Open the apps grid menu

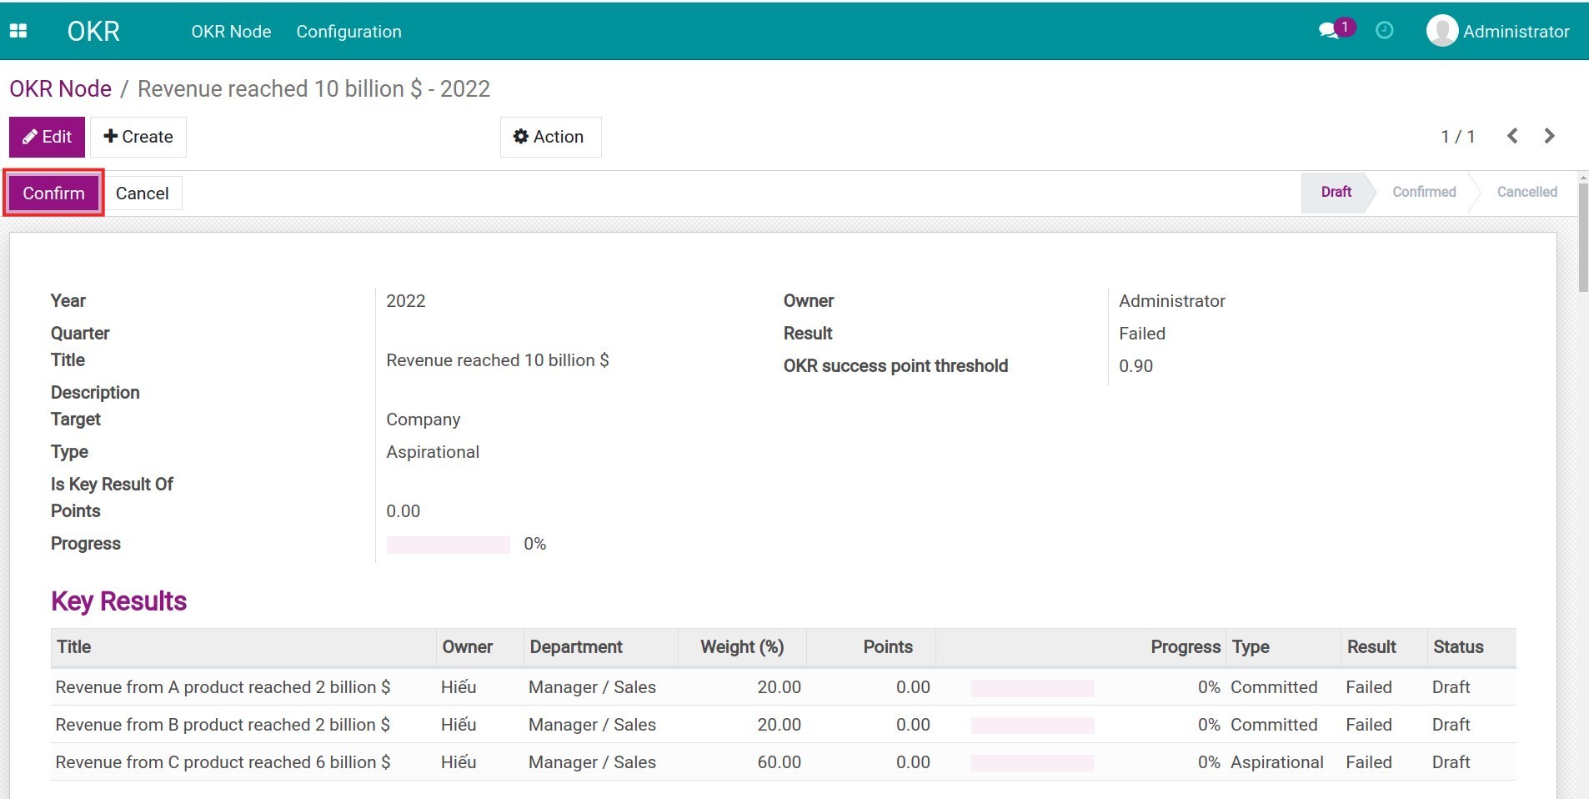[18, 30]
